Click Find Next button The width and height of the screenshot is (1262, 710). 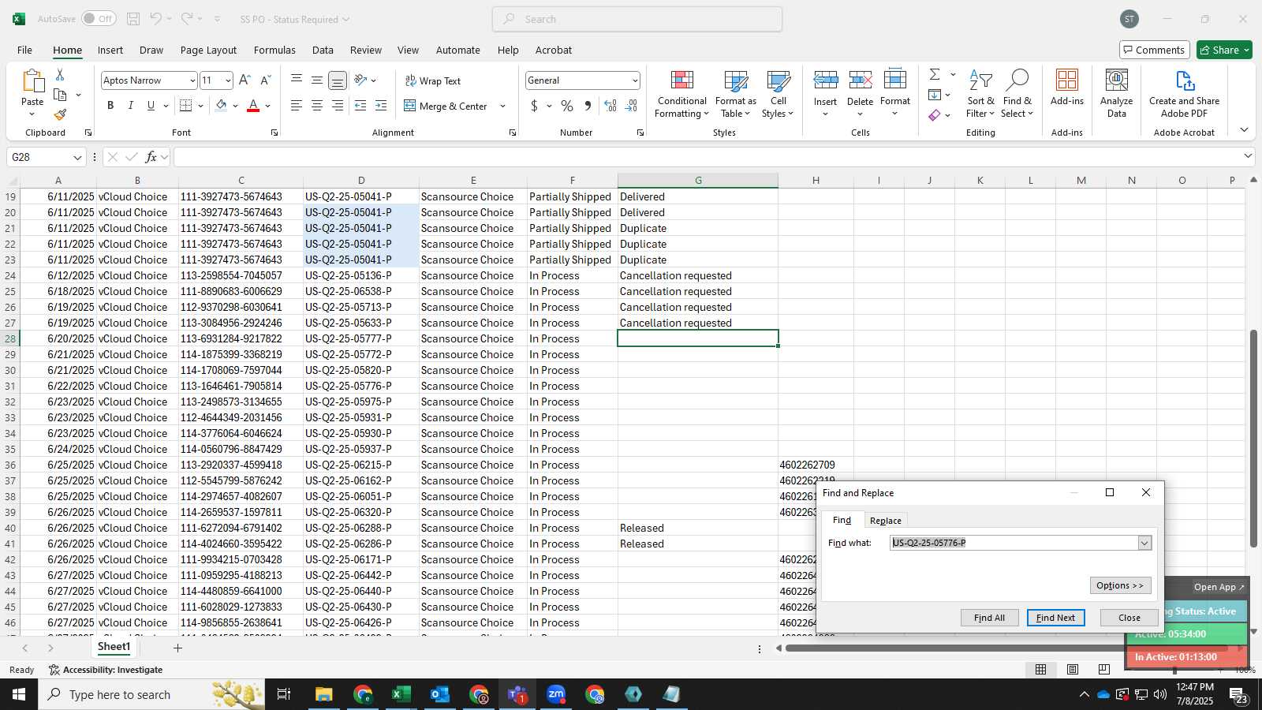point(1055,618)
